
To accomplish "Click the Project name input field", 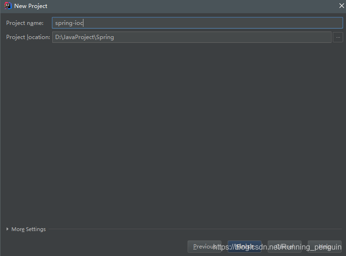I will pyautogui.click(x=197, y=23).
